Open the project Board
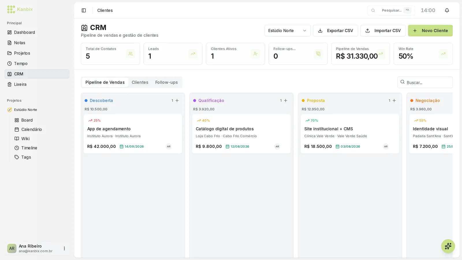 pos(40,120)
